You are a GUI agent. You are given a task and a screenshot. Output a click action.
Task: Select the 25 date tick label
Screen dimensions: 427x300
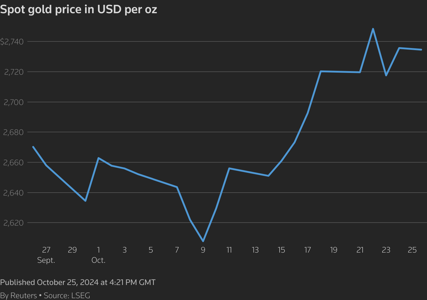click(x=412, y=250)
